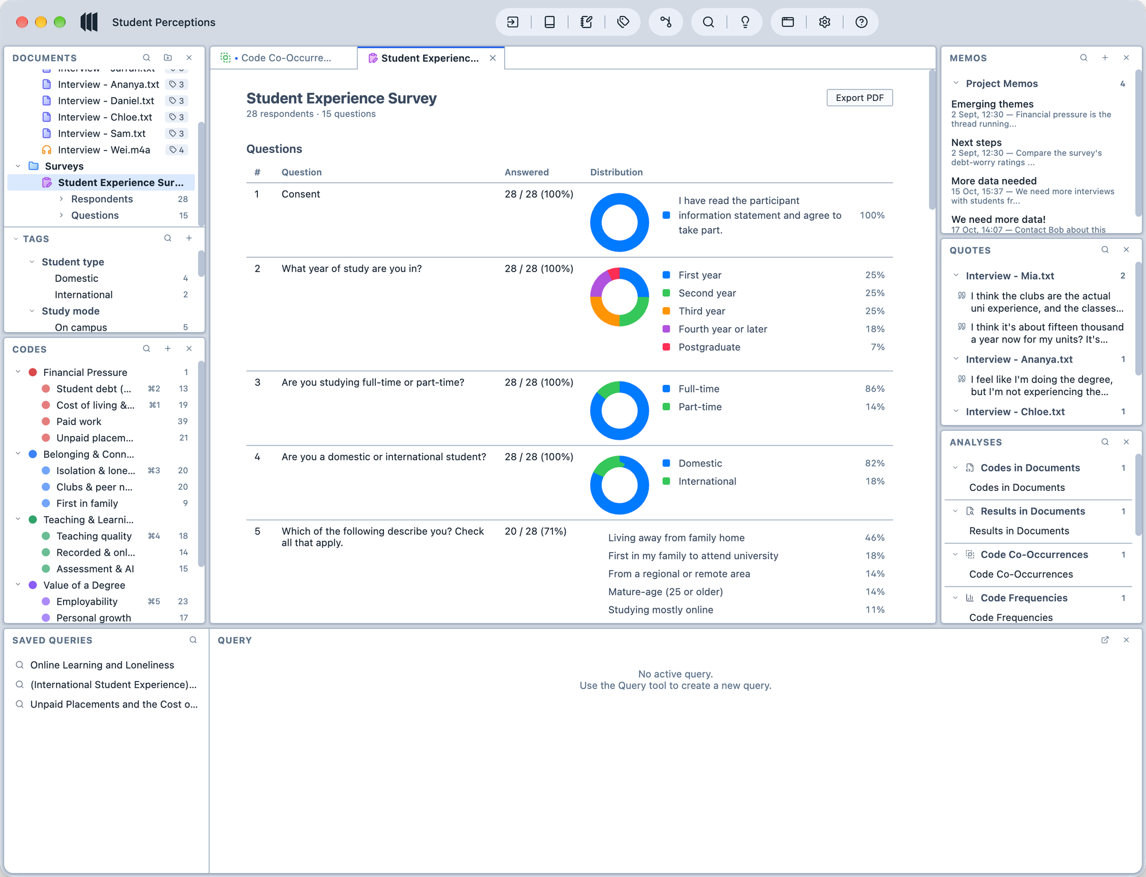
Task: Open the search query toolbar icon
Action: [708, 22]
